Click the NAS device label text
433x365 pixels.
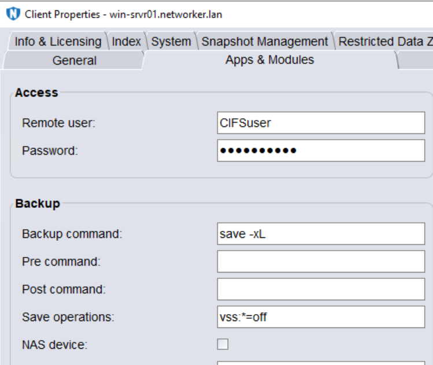click(54, 345)
